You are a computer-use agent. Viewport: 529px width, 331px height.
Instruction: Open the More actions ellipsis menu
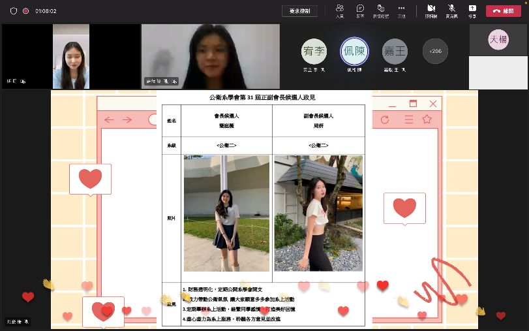coord(401,10)
